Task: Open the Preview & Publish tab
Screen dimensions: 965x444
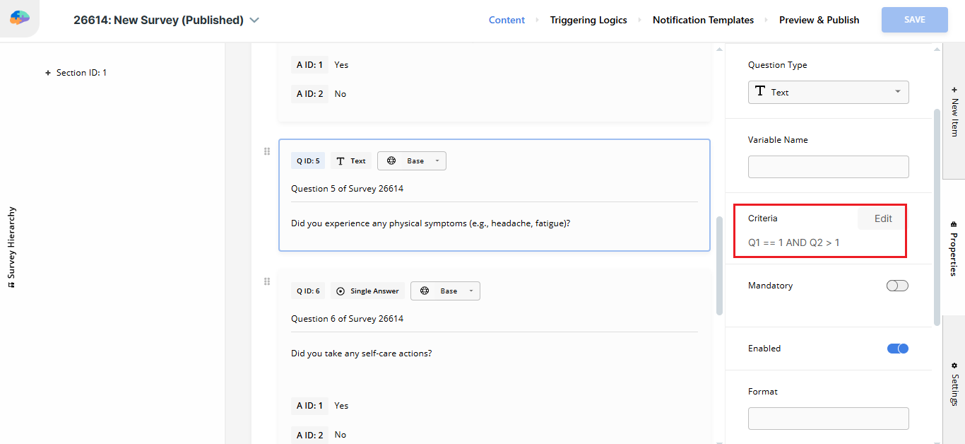Action: click(819, 21)
